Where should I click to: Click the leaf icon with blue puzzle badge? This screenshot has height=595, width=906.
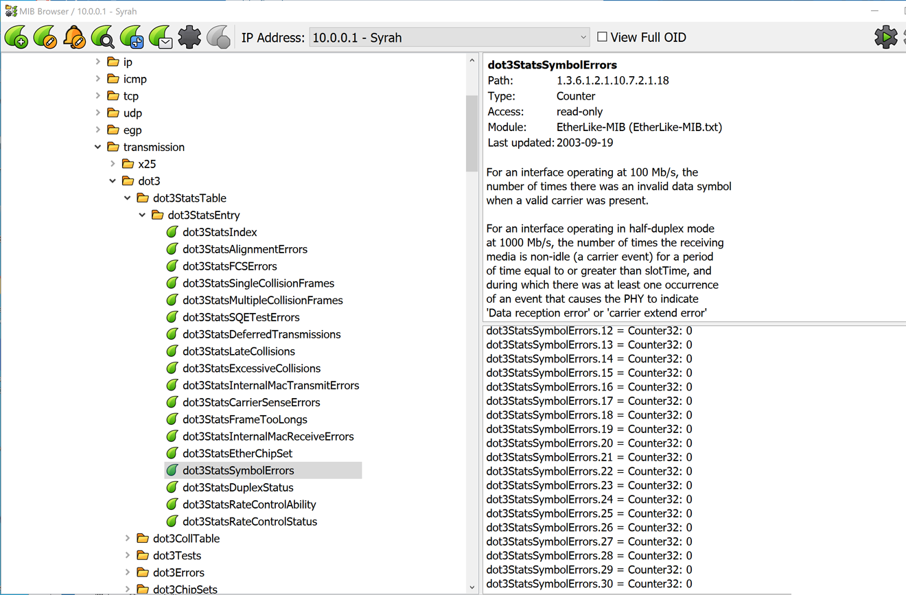coord(132,37)
